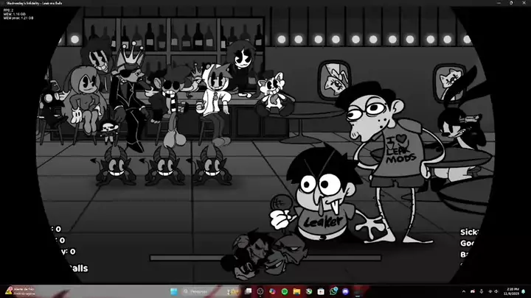Click the game window title bar
This screenshot has height=298, width=531.
click(x=221, y=3)
